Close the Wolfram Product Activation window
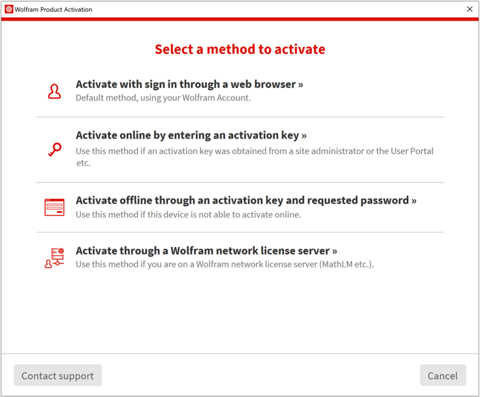This screenshot has height=397, width=488. click(x=469, y=9)
